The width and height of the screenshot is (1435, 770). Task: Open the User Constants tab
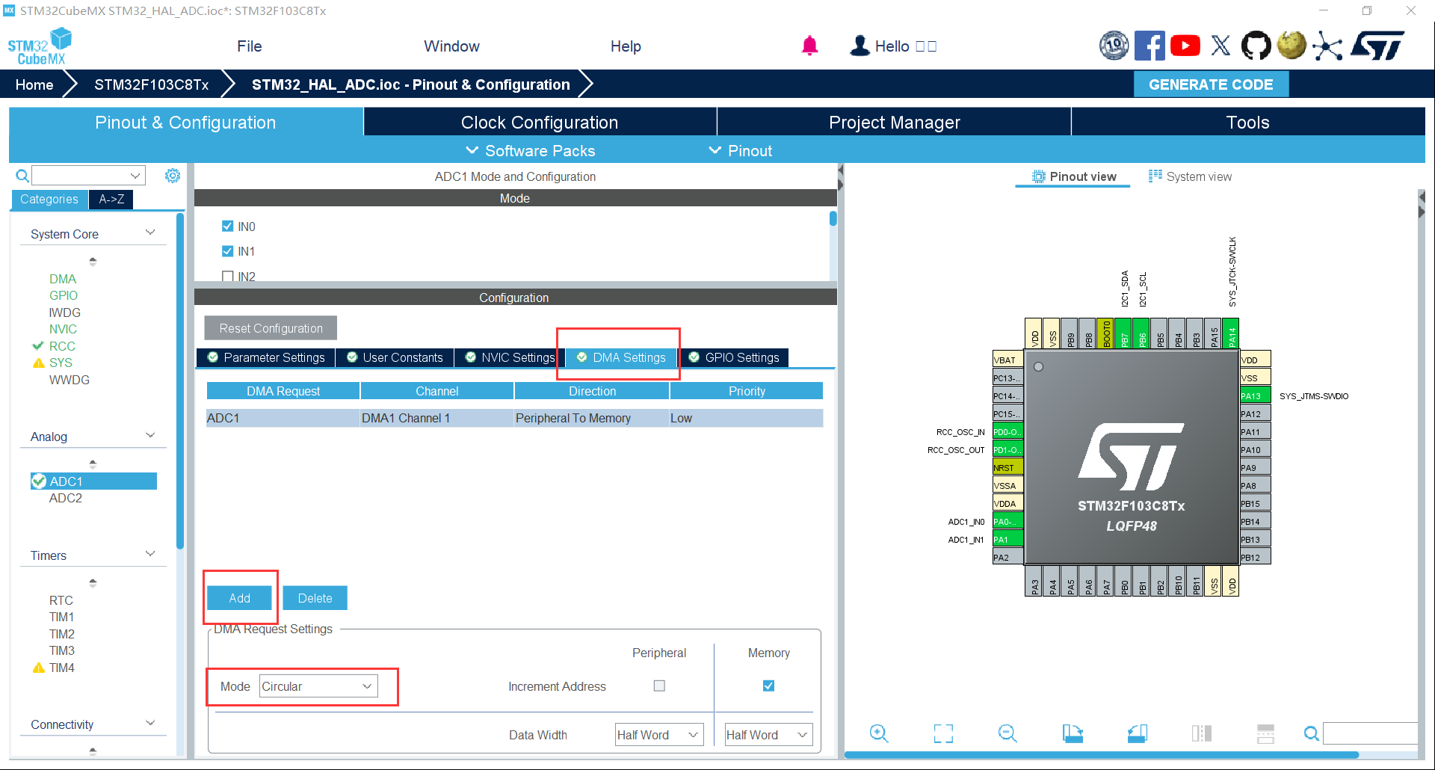pyautogui.click(x=395, y=357)
